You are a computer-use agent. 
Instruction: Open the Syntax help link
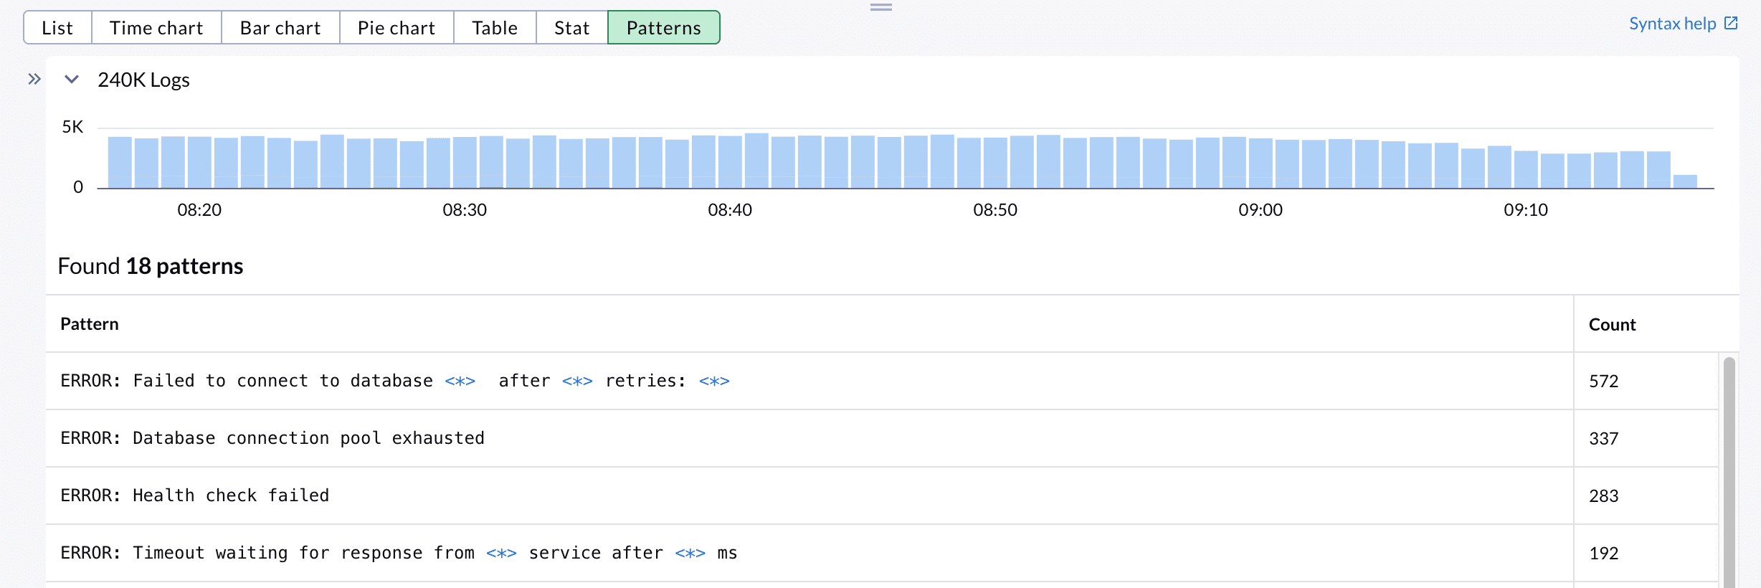[x=1671, y=24]
